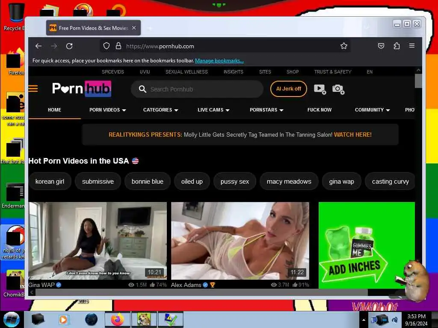Click the upload photo camera icon
The height and width of the screenshot is (328, 438).
tap(338, 89)
